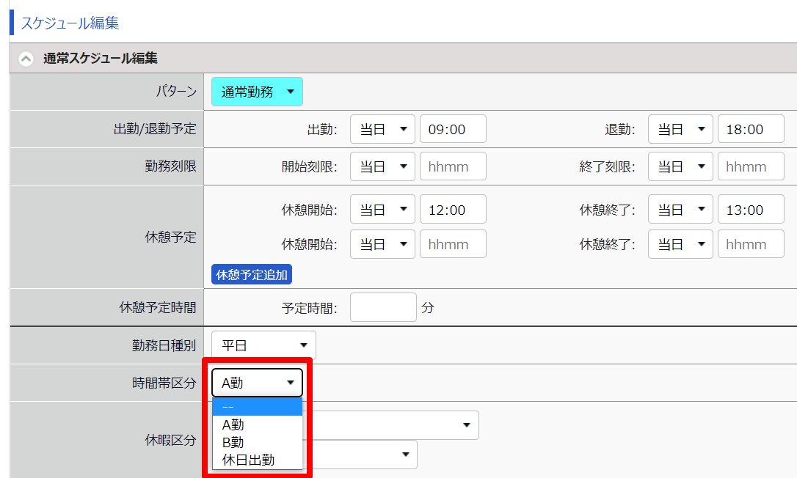The width and height of the screenshot is (797, 478).
Task: Open the 出勤 day dropdown set to 当日
Action: [383, 129]
